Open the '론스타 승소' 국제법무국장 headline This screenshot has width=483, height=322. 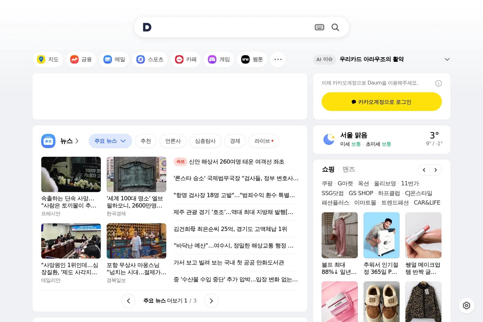point(236,178)
